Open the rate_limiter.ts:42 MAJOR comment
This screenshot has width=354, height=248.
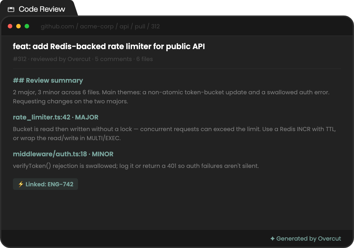point(56,117)
